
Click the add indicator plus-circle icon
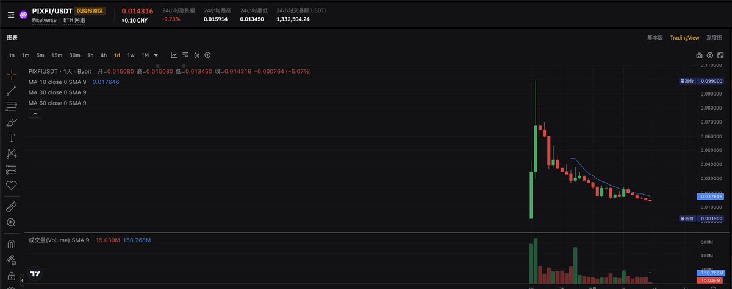pos(209,55)
